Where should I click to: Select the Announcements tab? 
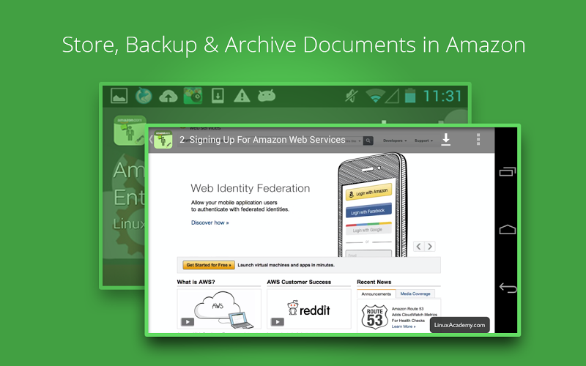376,294
